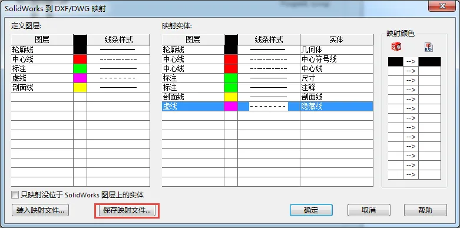Screen dimensions: 460x228
Task: Open entity cell 几何体 in mapped entities
Action: tap(336, 50)
